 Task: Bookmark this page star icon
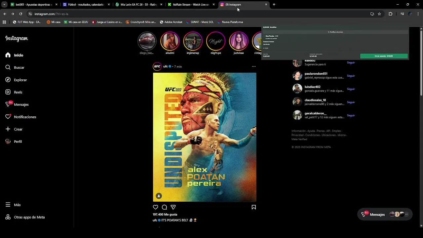[379, 14]
